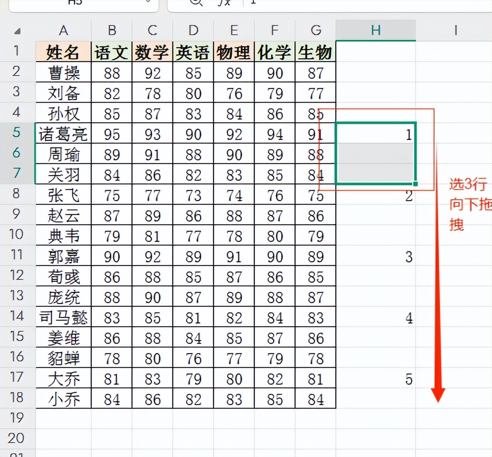
Task: Click 典韦's 数学 score 81
Action: pyautogui.click(x=152, y=235)
